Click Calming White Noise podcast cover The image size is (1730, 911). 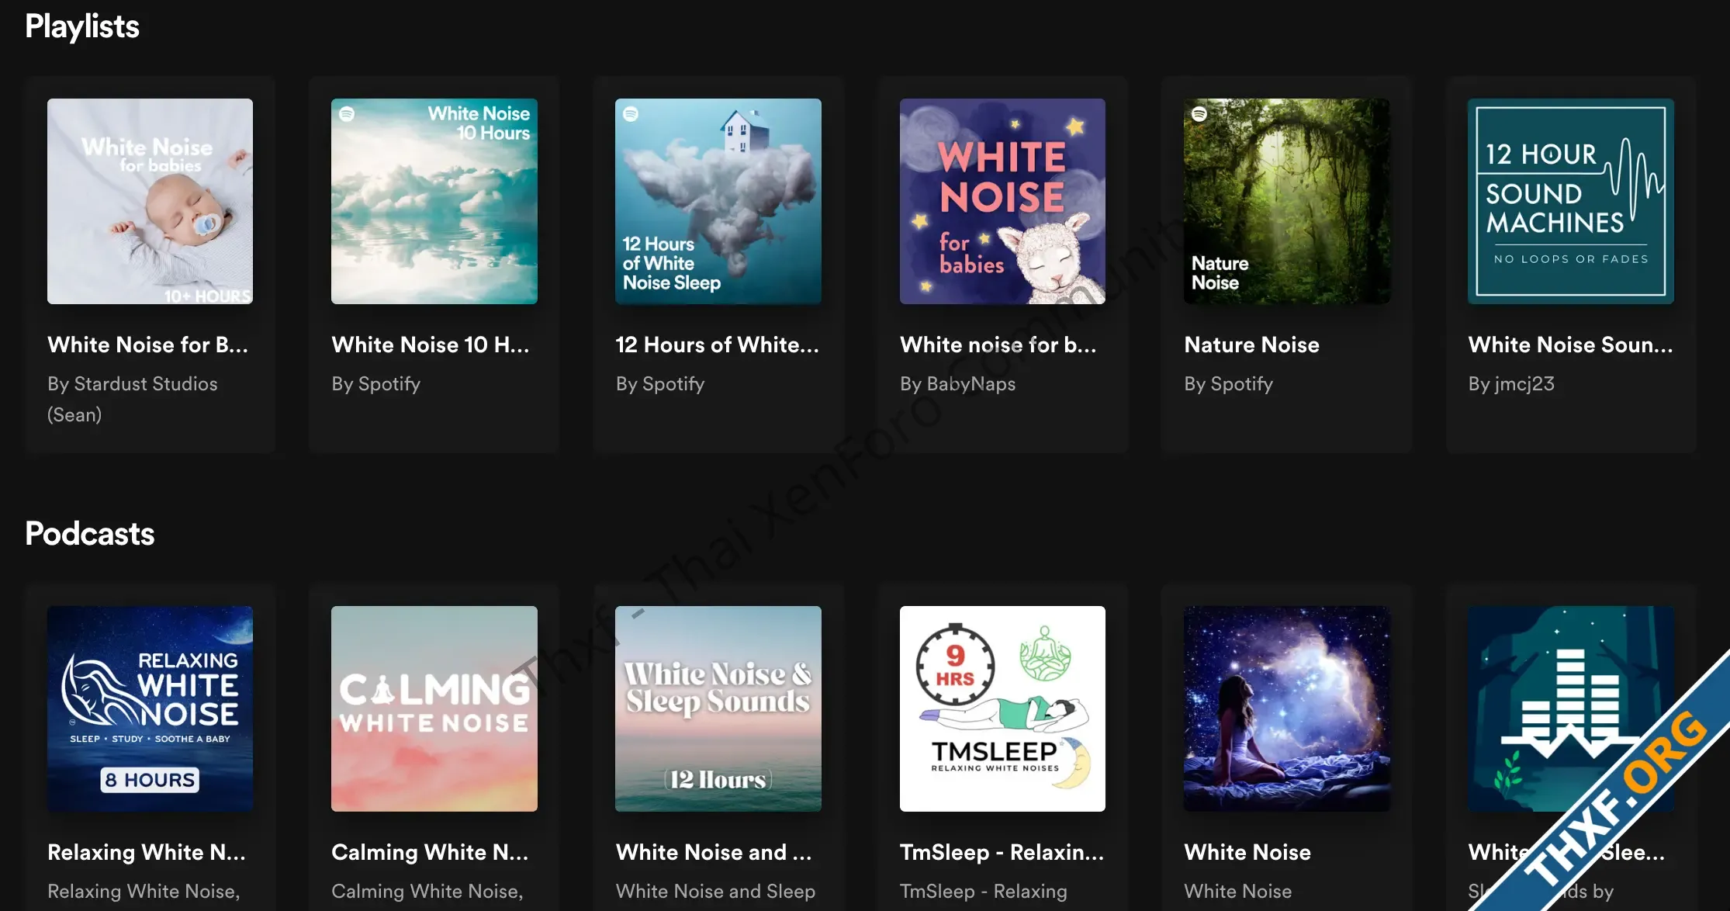coord(434,708)
